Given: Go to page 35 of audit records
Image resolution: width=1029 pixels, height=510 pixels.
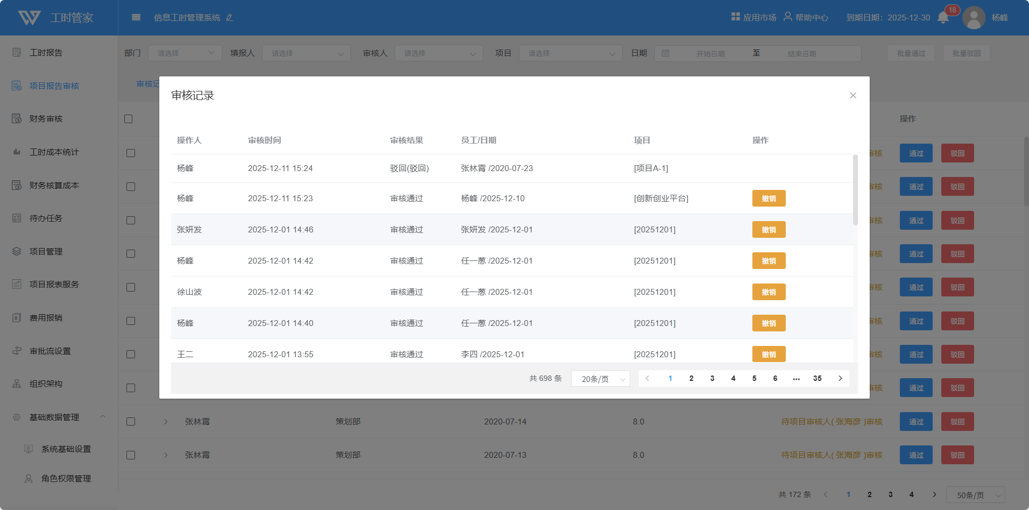Looking at the screenshot, I should pos(817,378).
